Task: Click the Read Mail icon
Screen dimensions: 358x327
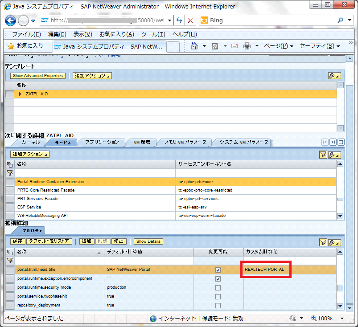Action: tap(235, 46)
